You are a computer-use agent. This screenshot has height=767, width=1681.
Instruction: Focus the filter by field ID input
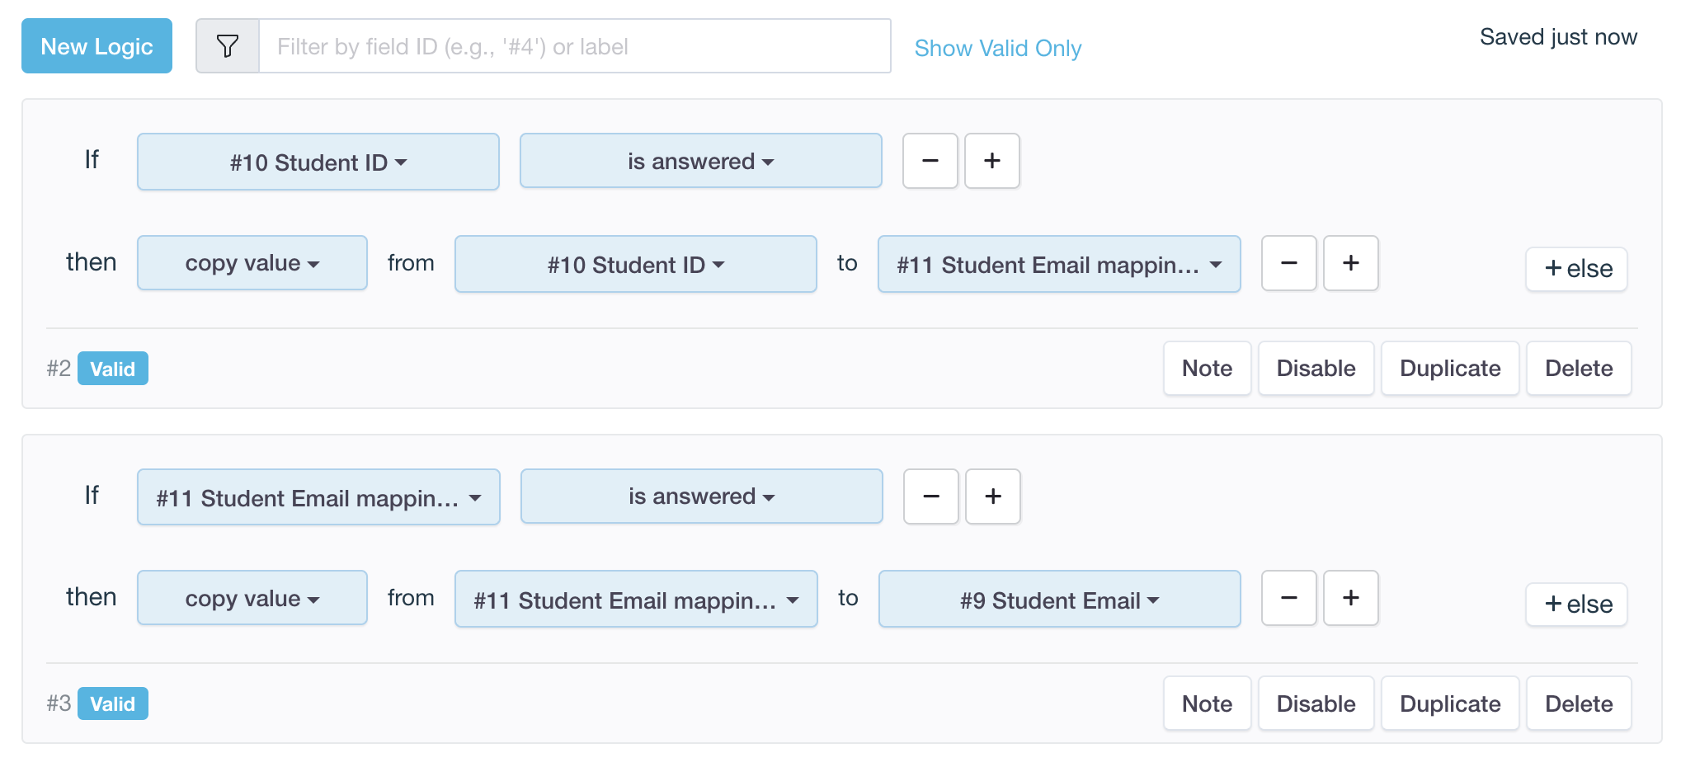574,46
